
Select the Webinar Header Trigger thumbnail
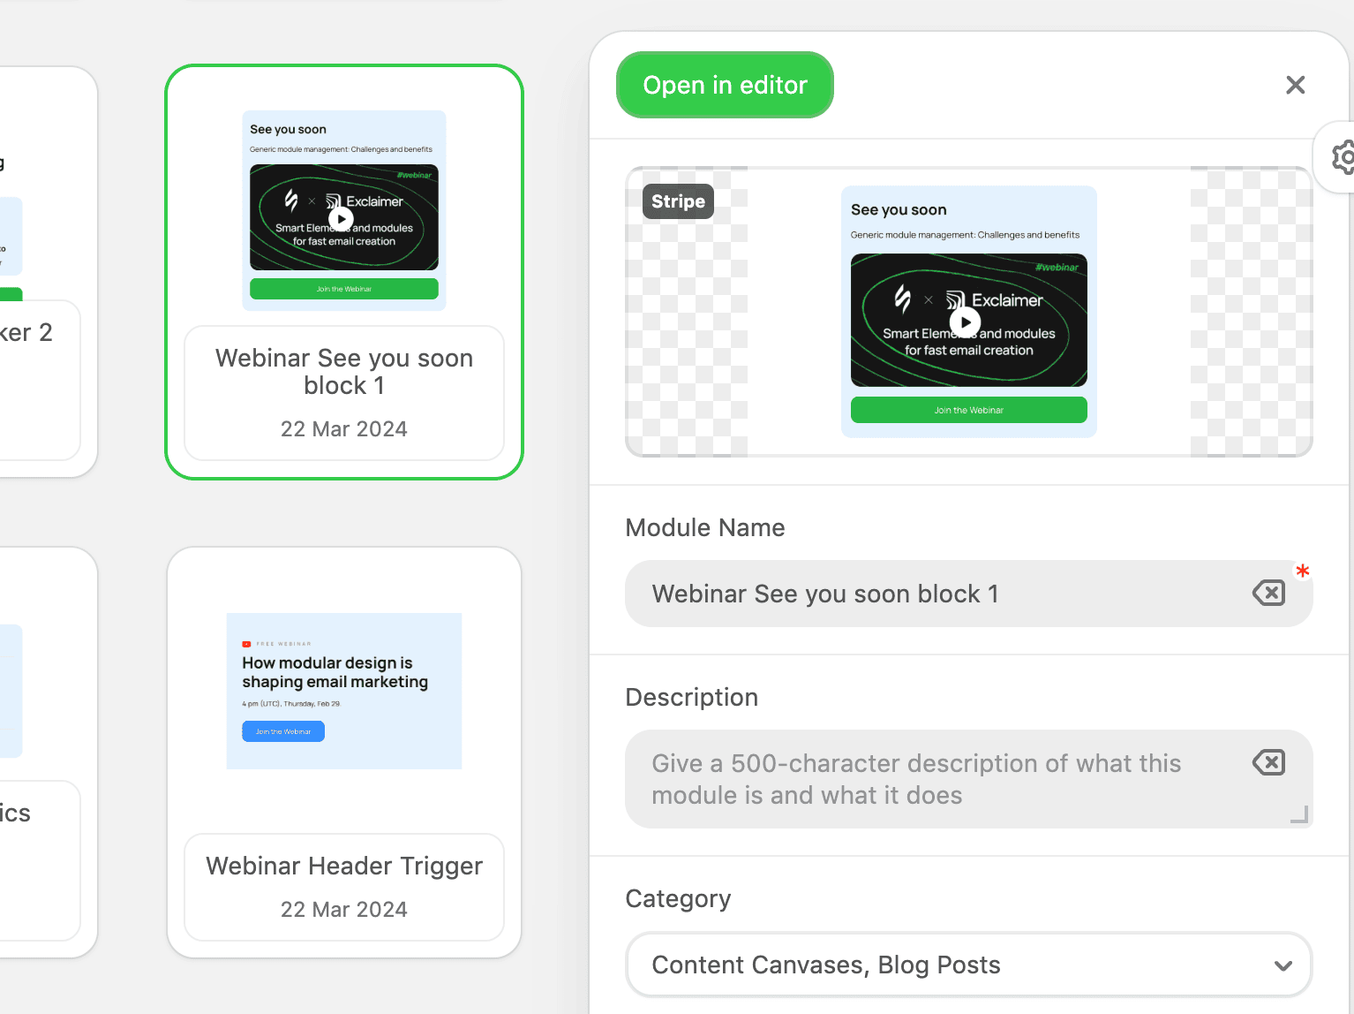[344, 691]
